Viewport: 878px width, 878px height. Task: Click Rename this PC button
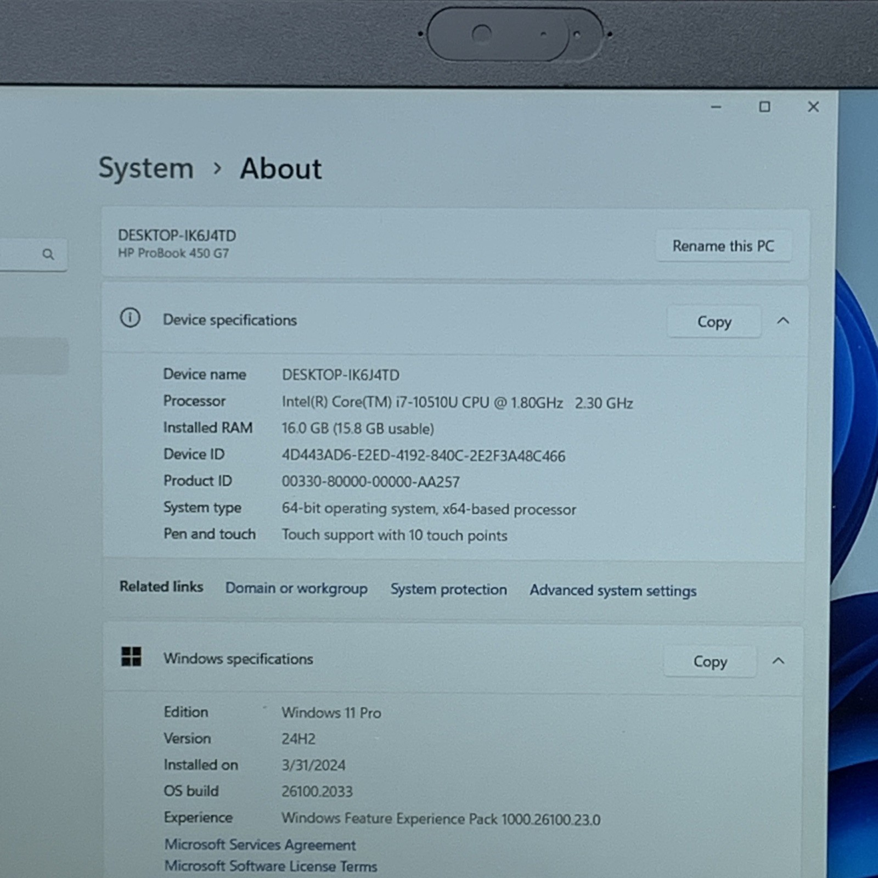[723, 246]
